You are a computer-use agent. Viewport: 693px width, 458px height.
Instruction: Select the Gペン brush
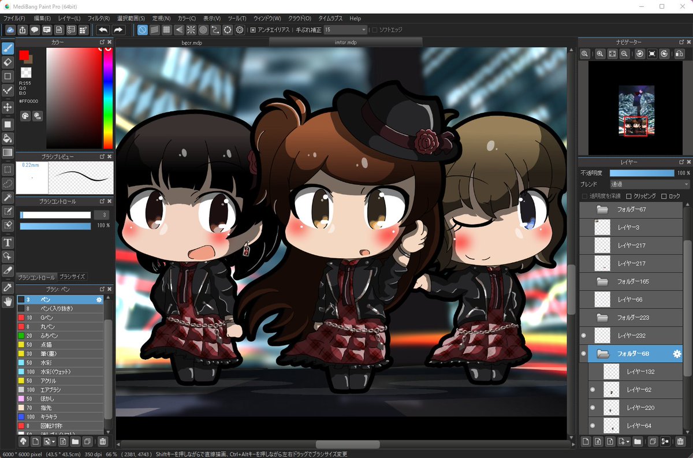[x=60, y=318]
